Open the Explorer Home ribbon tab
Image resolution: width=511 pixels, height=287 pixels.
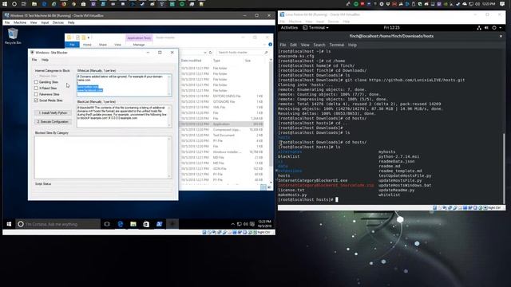pos(87,45)
